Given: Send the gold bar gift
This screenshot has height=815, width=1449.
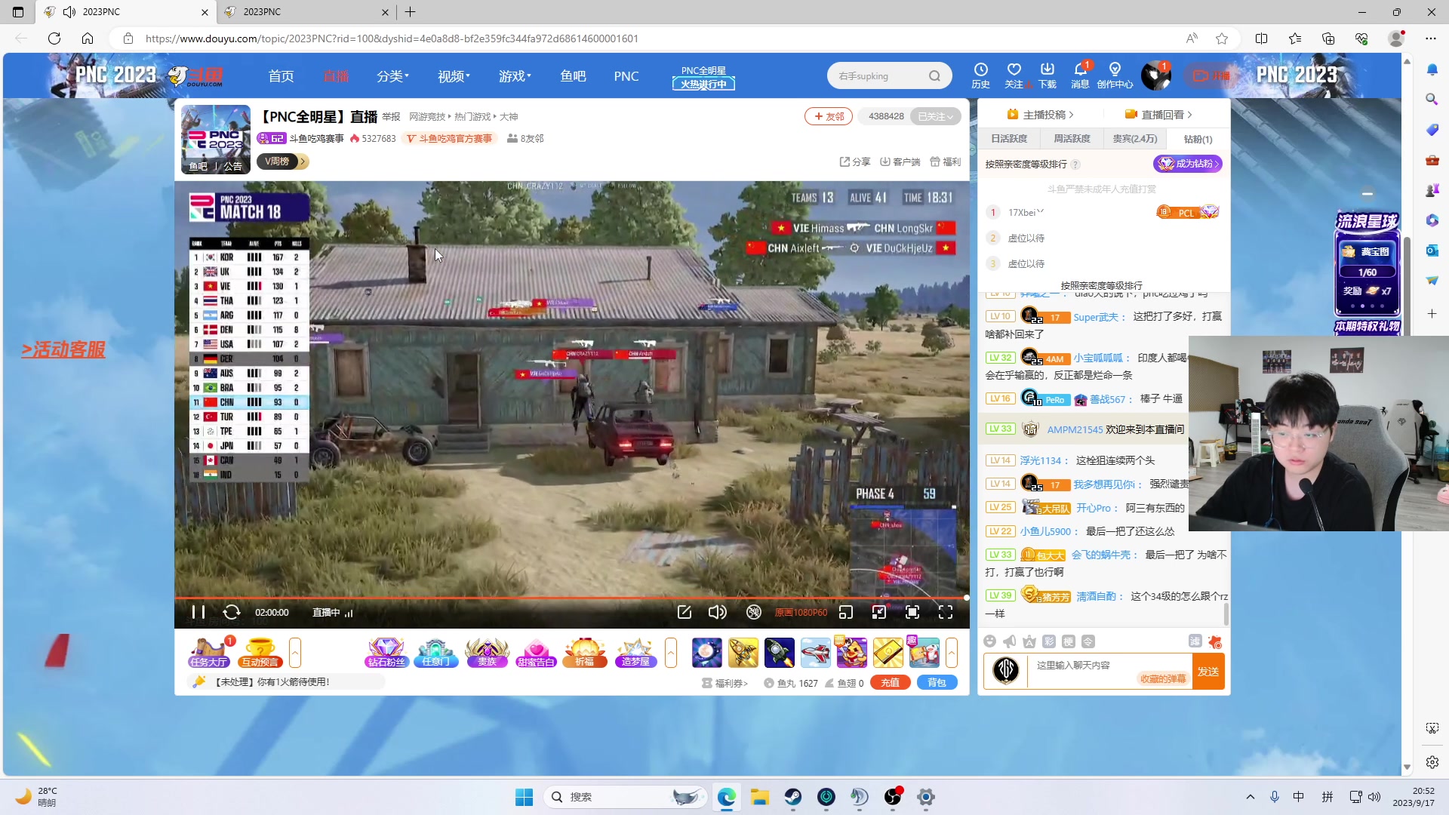Looking at the screenshot, I should (888, 653).
